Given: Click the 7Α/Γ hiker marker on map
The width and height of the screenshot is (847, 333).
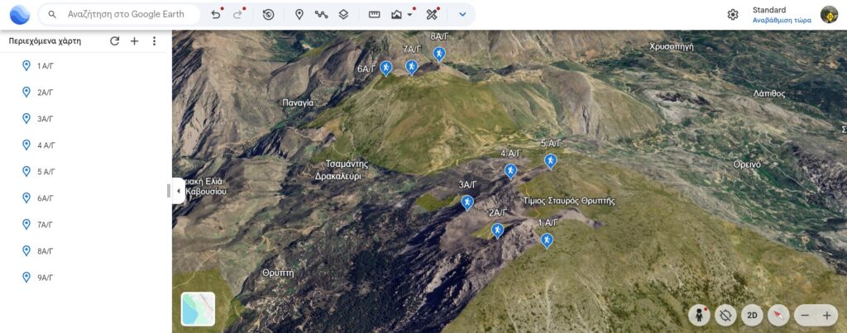Looking at the screenshot, I should [x=412, y=67].
